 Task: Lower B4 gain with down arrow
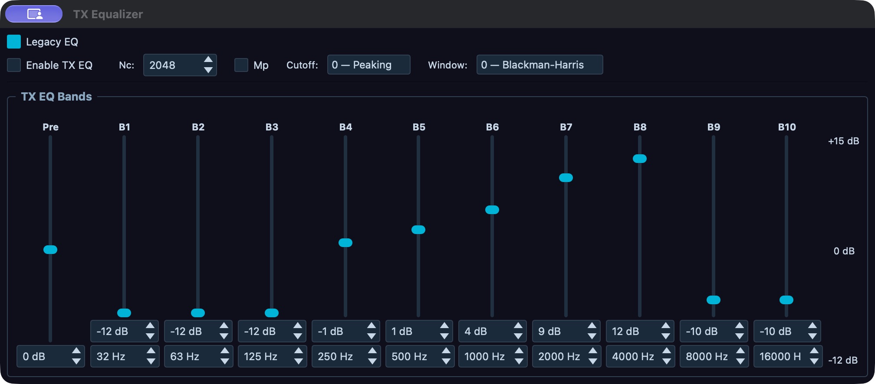coord(372,336)
